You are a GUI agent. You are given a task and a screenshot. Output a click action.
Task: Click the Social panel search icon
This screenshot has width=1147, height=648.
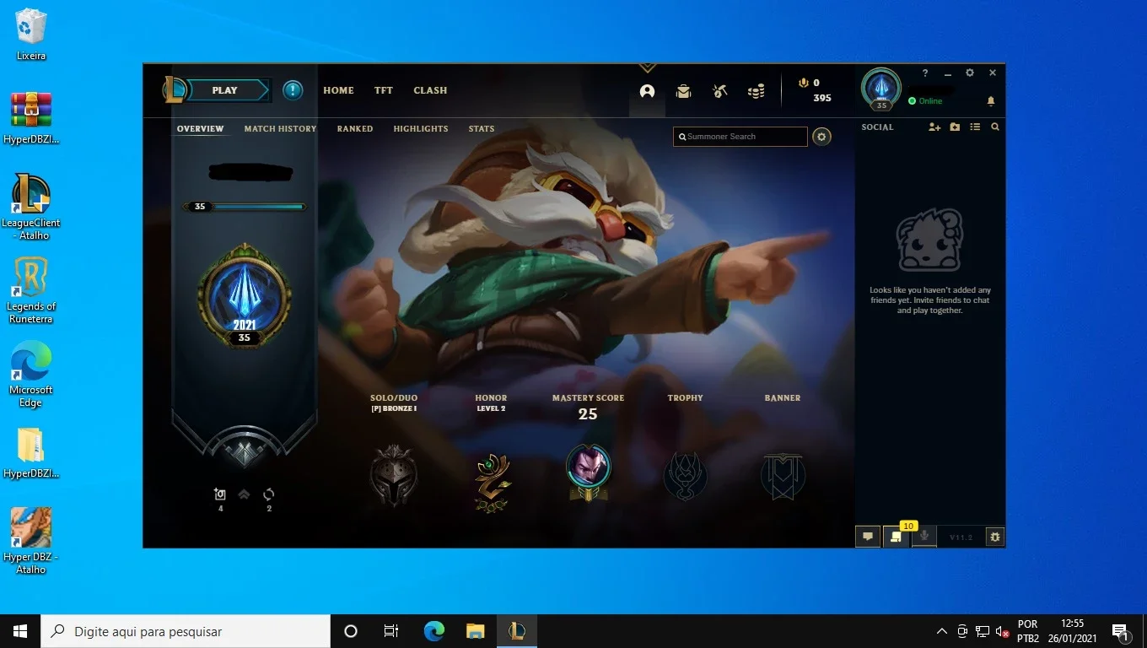(x=995, y=127)
